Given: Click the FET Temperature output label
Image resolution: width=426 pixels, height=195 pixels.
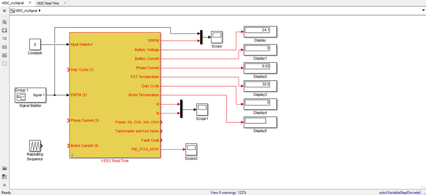Looking at the screenshot, I should click(x=145, y=77).
